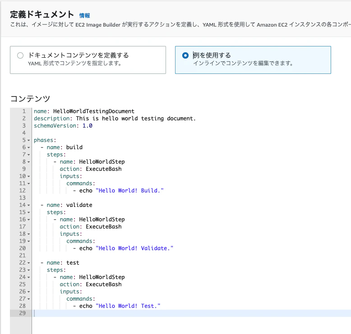Click line number 21 in gutter

tap(23, 256)
